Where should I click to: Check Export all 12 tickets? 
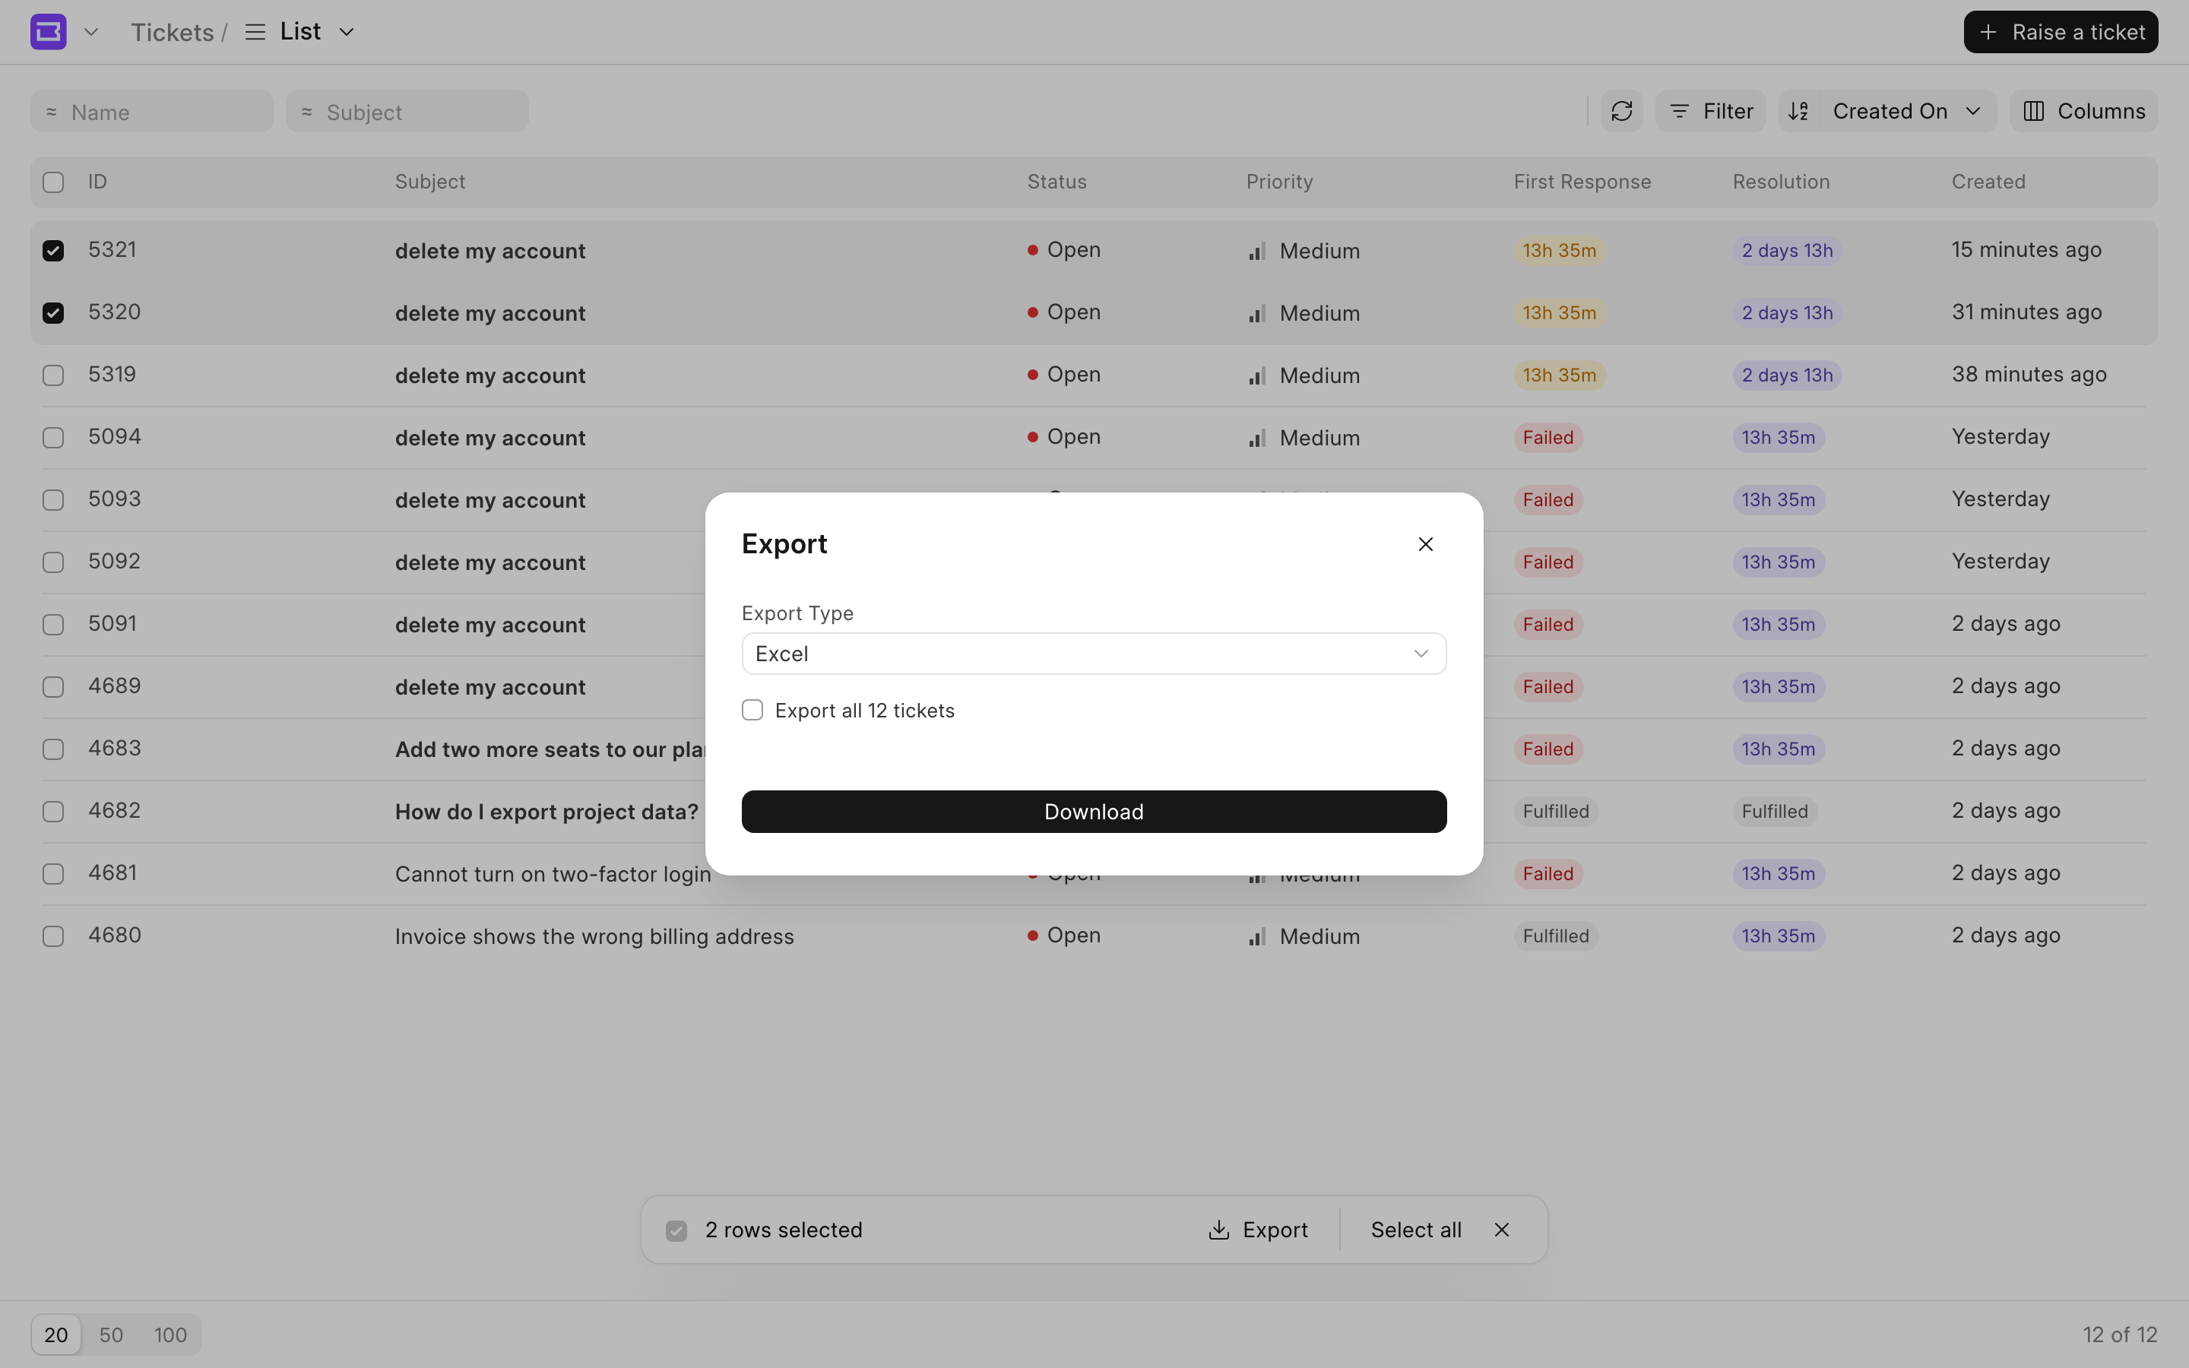coord(752,711)
